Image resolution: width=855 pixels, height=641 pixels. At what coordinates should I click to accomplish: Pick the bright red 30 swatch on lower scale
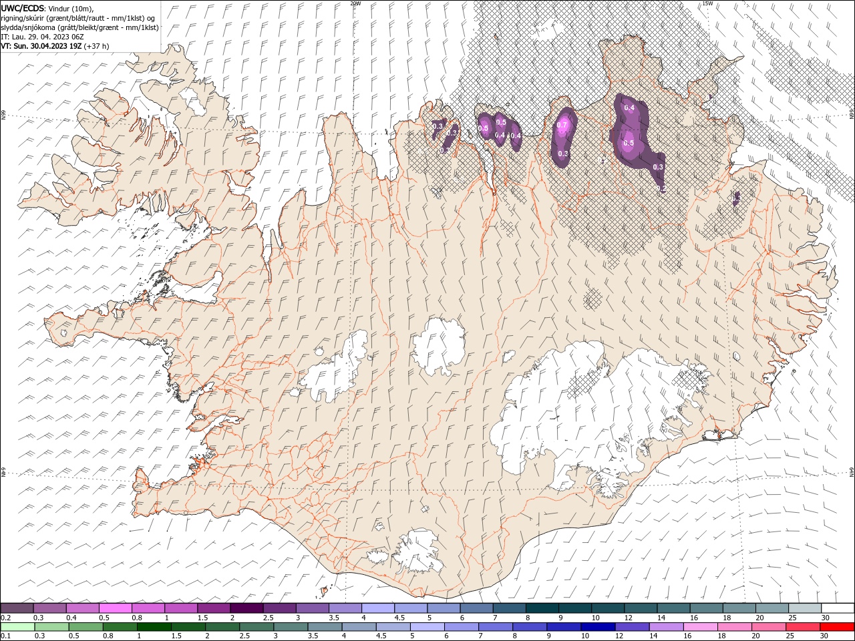837,627
